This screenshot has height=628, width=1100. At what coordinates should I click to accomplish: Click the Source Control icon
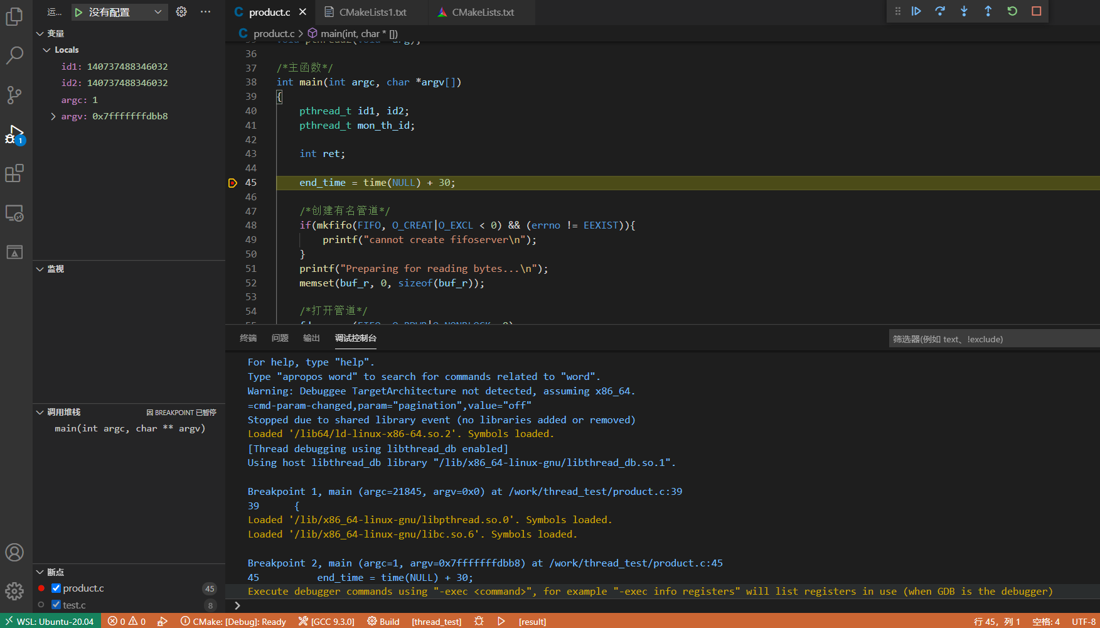tap(14, 95)
